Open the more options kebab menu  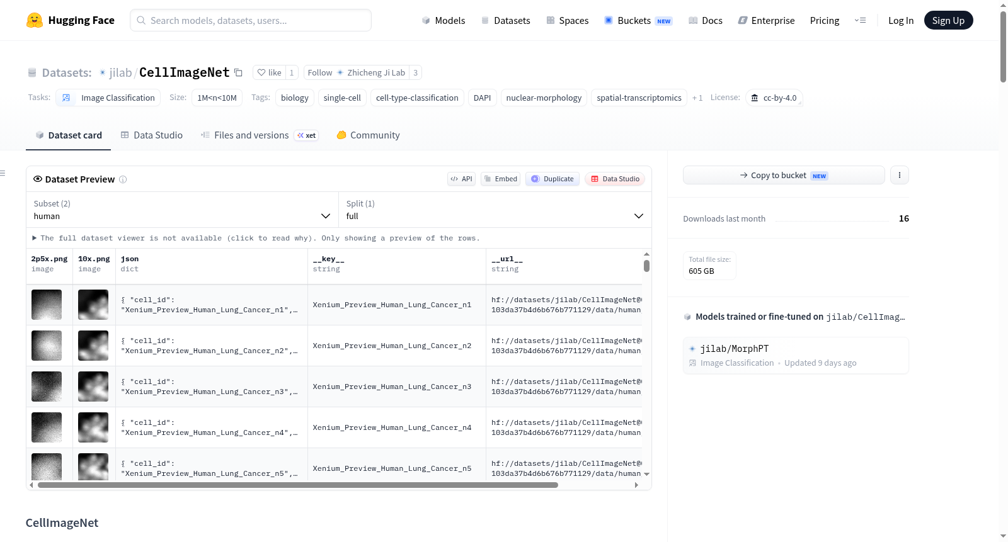[x=900, y=175]
